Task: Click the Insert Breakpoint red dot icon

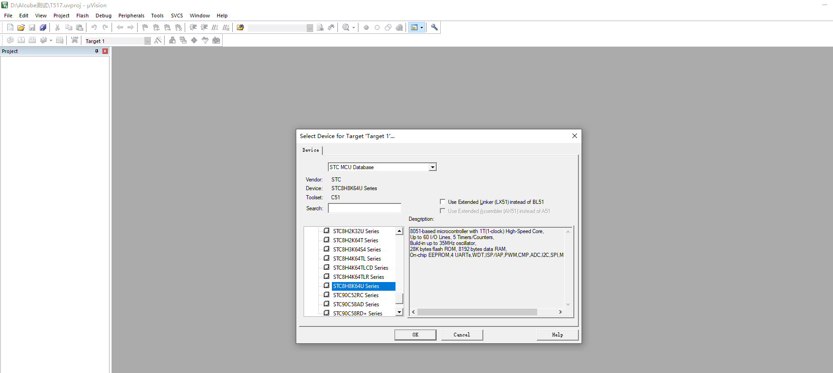Action: point(366,27)
